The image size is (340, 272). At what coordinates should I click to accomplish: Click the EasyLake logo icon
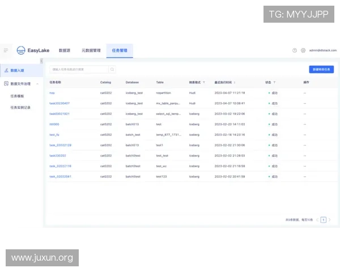tap(21, 50)
